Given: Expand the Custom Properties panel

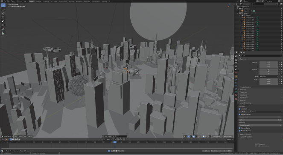Looking at the screenshot, I should click(245, 137).
